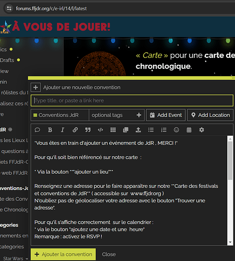Insert preformatted code with code icon
Image resolution: width=235 pixels, height=261 pixels.
point(100,130)
